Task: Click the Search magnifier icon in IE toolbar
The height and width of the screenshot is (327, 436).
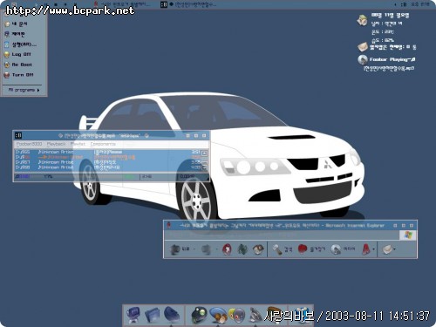Action: tap(277, 249)
